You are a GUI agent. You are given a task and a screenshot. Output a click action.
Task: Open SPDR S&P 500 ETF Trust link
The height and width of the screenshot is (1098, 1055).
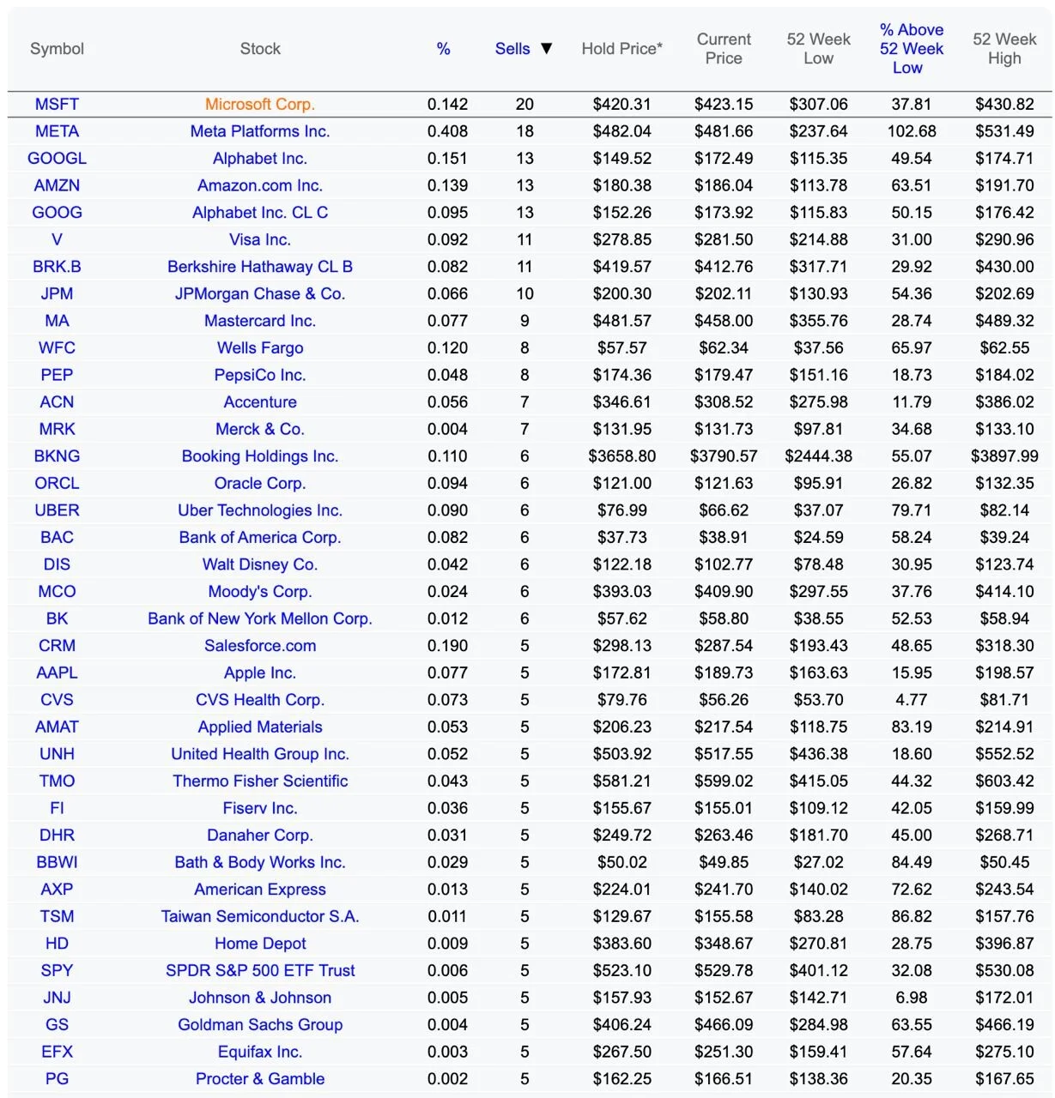[260, 970]
